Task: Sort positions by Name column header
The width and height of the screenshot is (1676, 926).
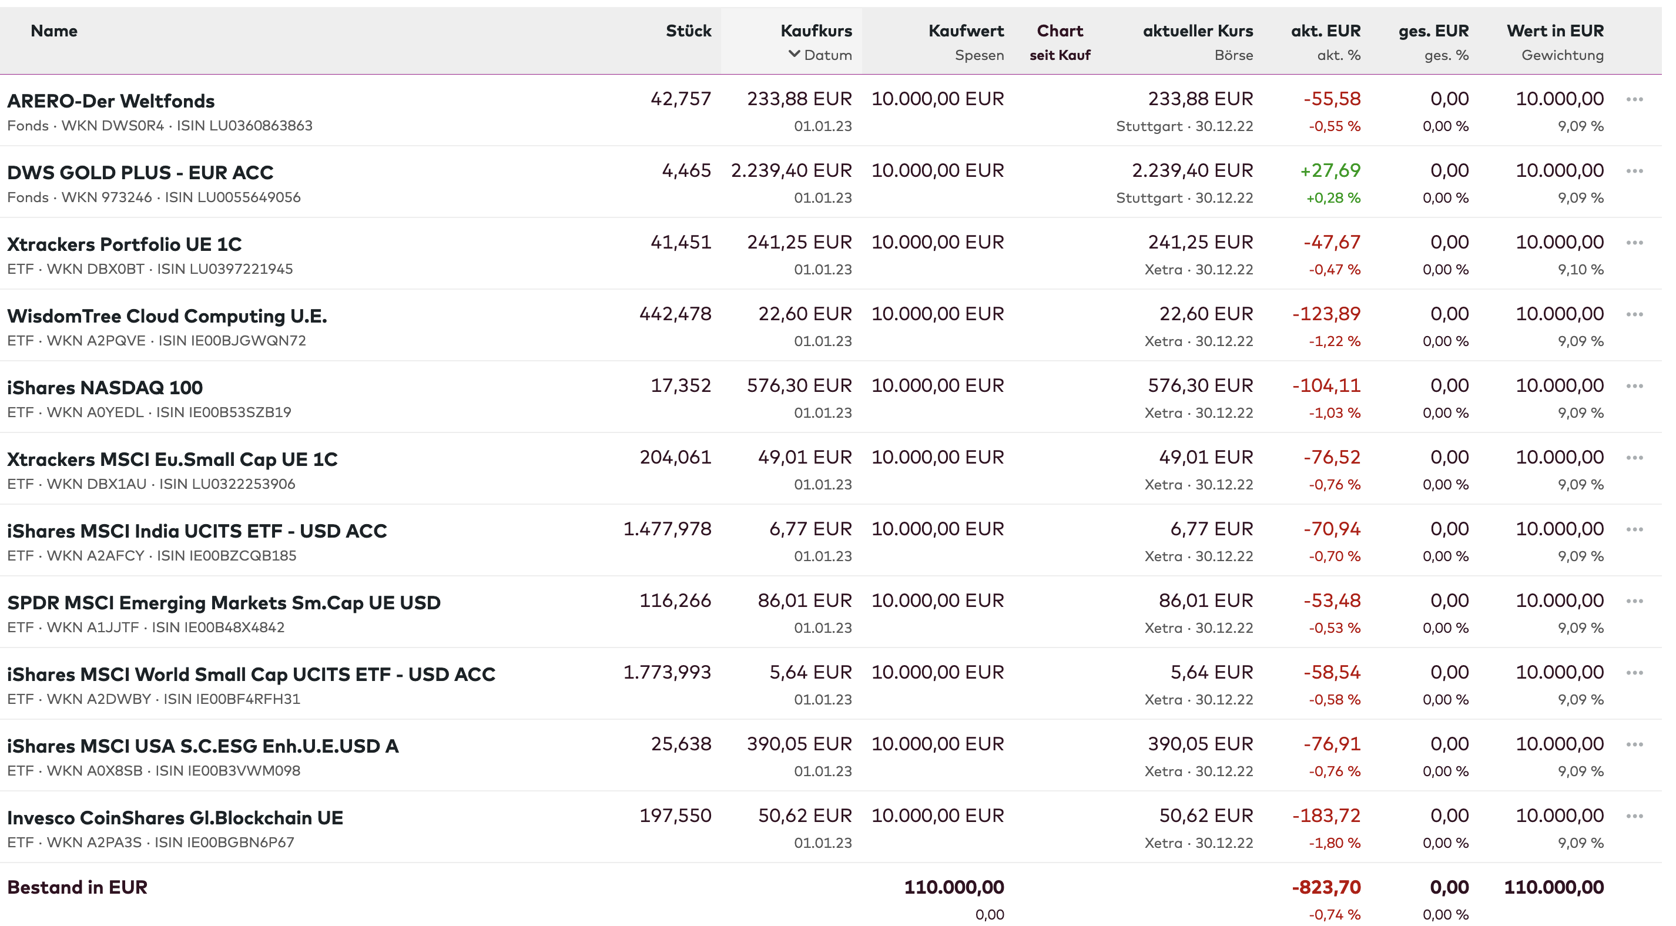Action: 54,31
